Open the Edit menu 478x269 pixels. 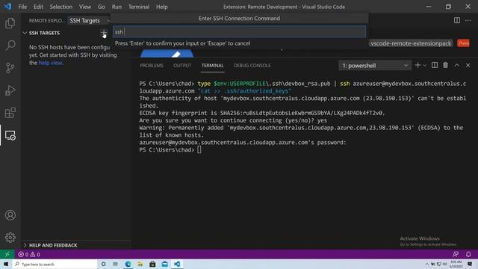(38, 7)
